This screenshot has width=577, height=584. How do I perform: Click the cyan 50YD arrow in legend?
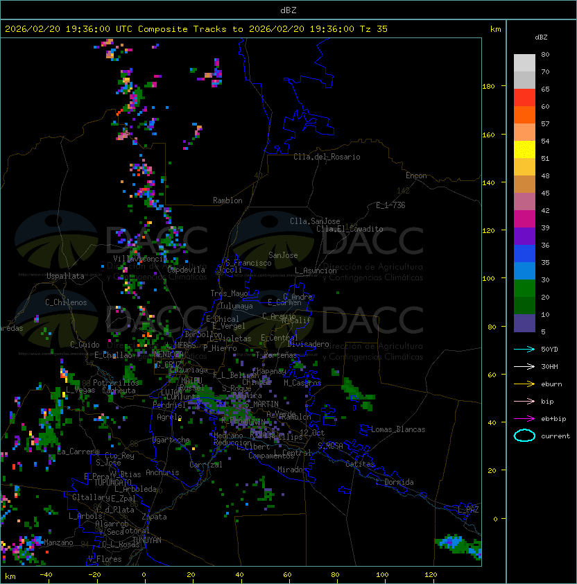[x=524, y=349]
